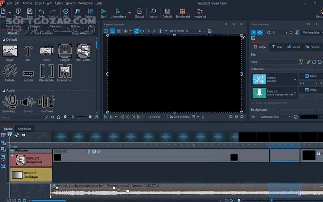Screen dimensions: 323x202
Task: Click Adjust for fade out transition
Action: pyautogui.click(x=311, y=89)
